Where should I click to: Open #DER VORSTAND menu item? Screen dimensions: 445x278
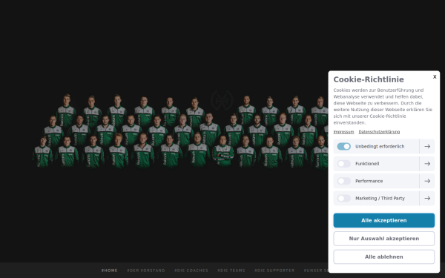(x=146, y=271)
